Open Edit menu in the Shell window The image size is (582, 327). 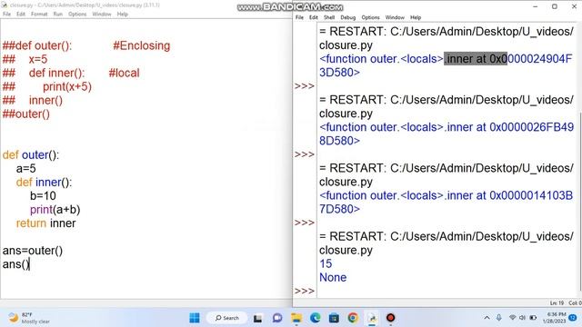tap(314, 17)
